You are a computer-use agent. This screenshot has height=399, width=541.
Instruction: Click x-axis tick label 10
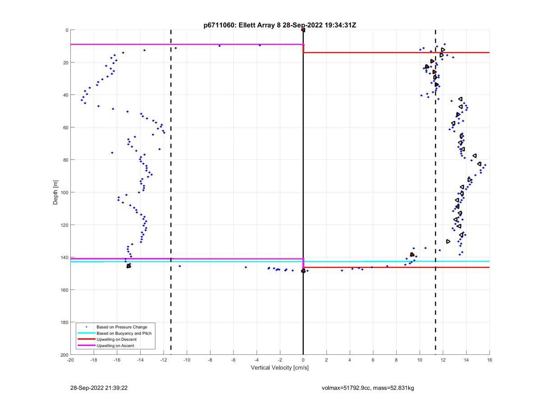coord(420,360)
